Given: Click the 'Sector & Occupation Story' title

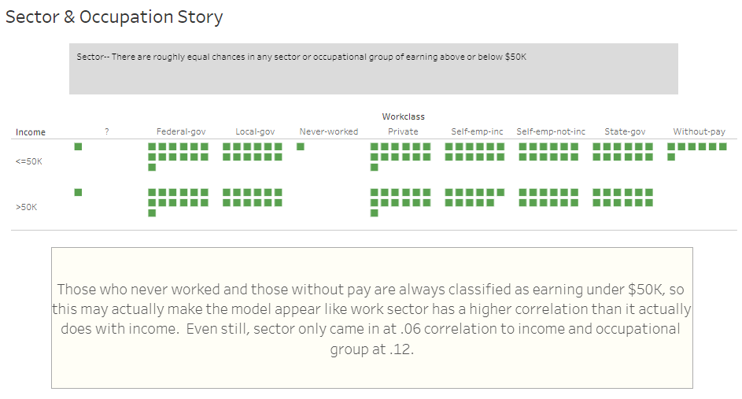Looking at the screenshot, I should (x=114, y=17).
